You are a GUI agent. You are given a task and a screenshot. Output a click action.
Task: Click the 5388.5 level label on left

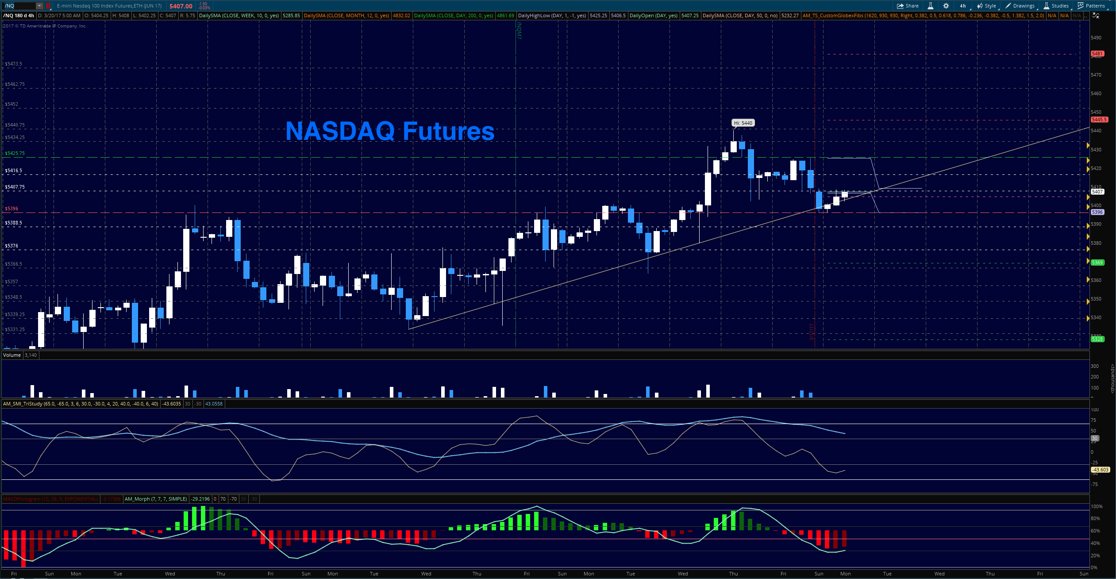[x=13, y=223]
